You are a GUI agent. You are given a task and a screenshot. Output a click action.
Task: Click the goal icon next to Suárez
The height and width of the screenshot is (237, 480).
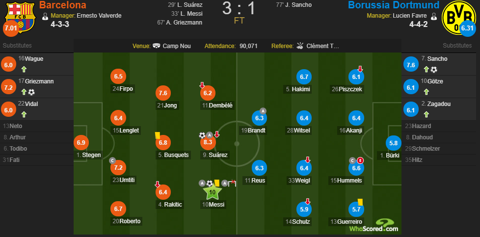[202, 135]
